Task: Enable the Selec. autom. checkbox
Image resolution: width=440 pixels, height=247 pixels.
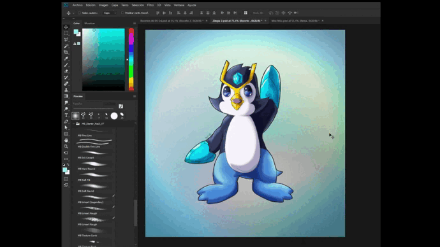Action: click(x=80, y=13)
